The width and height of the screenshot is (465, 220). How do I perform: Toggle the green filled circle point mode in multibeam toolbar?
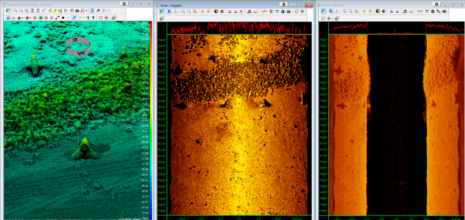pos(40,18)
